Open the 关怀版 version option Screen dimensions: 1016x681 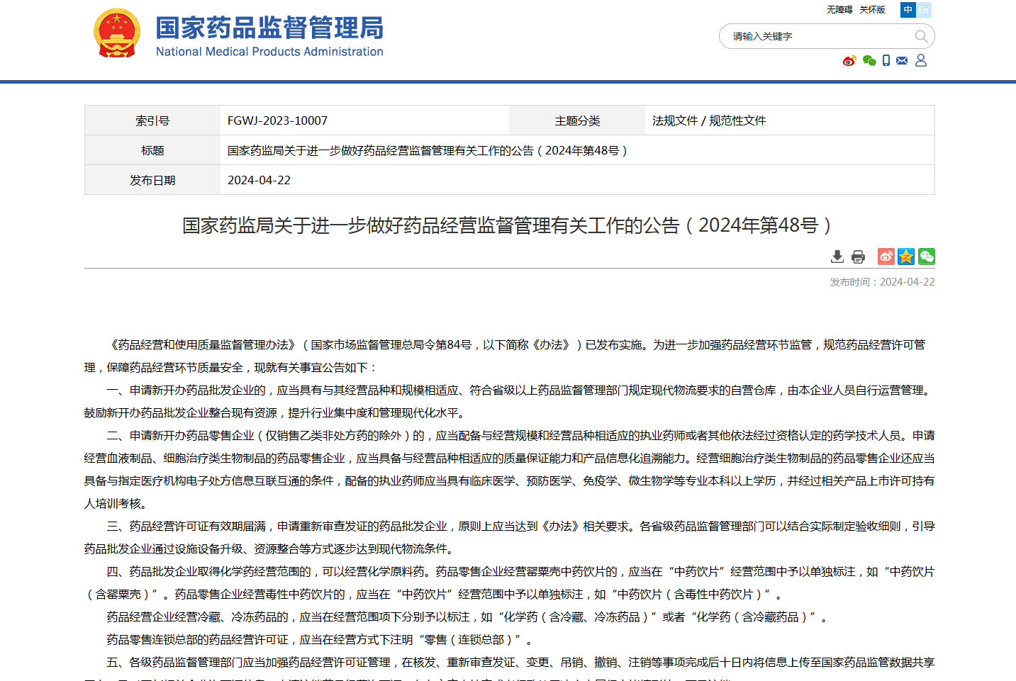[x=872, y=10]
